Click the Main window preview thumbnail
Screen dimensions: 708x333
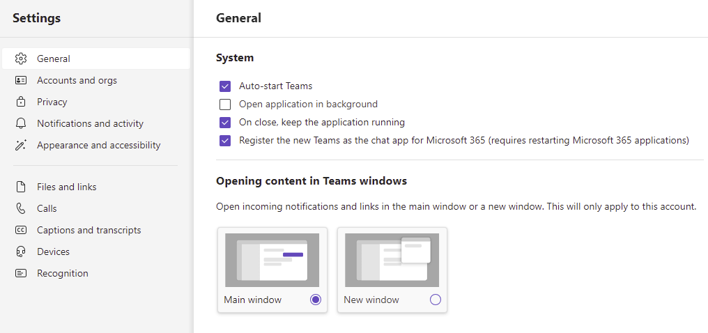pos(272,260)
